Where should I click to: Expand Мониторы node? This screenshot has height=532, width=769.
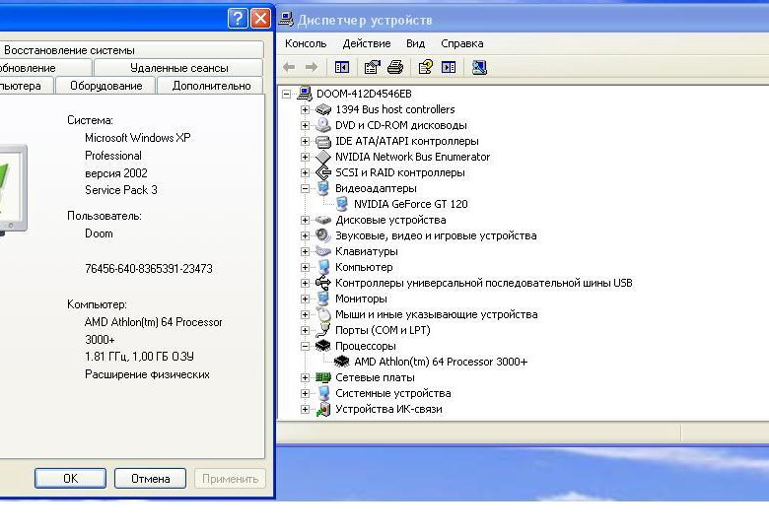[305, 299]
